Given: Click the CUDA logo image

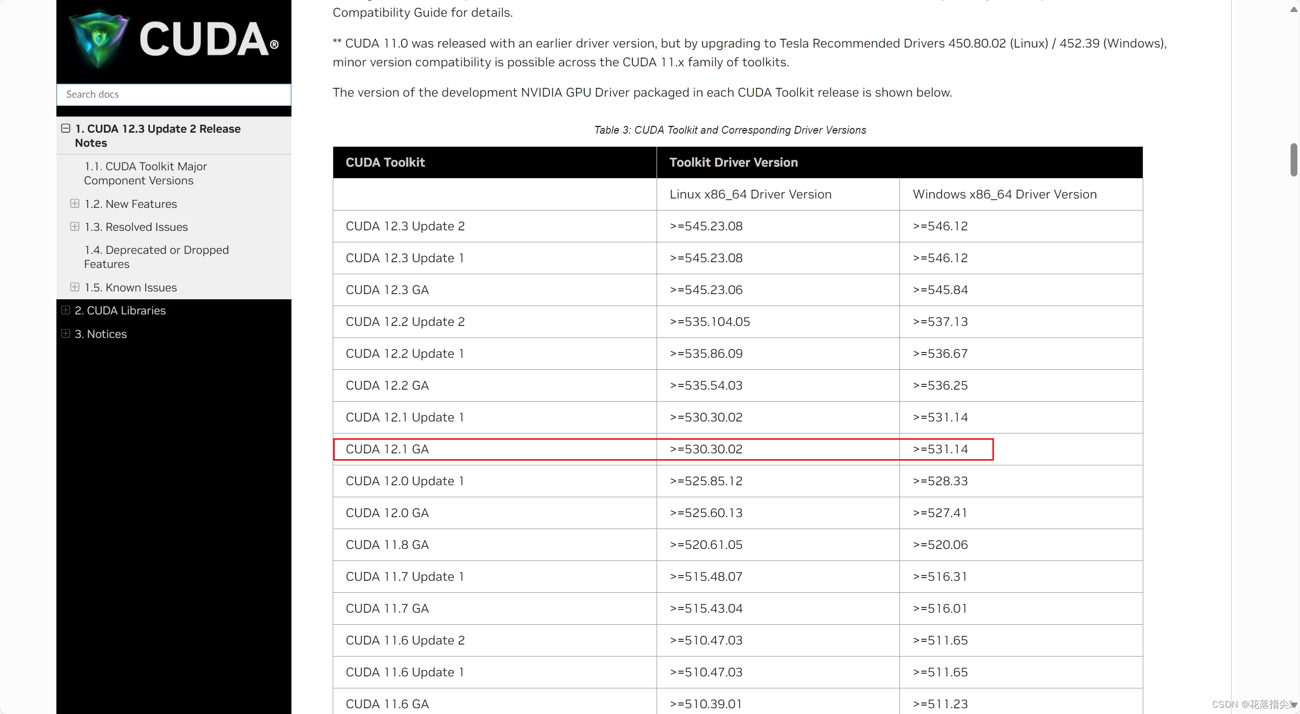Looking at the screenshot, I should coord(174,40).
